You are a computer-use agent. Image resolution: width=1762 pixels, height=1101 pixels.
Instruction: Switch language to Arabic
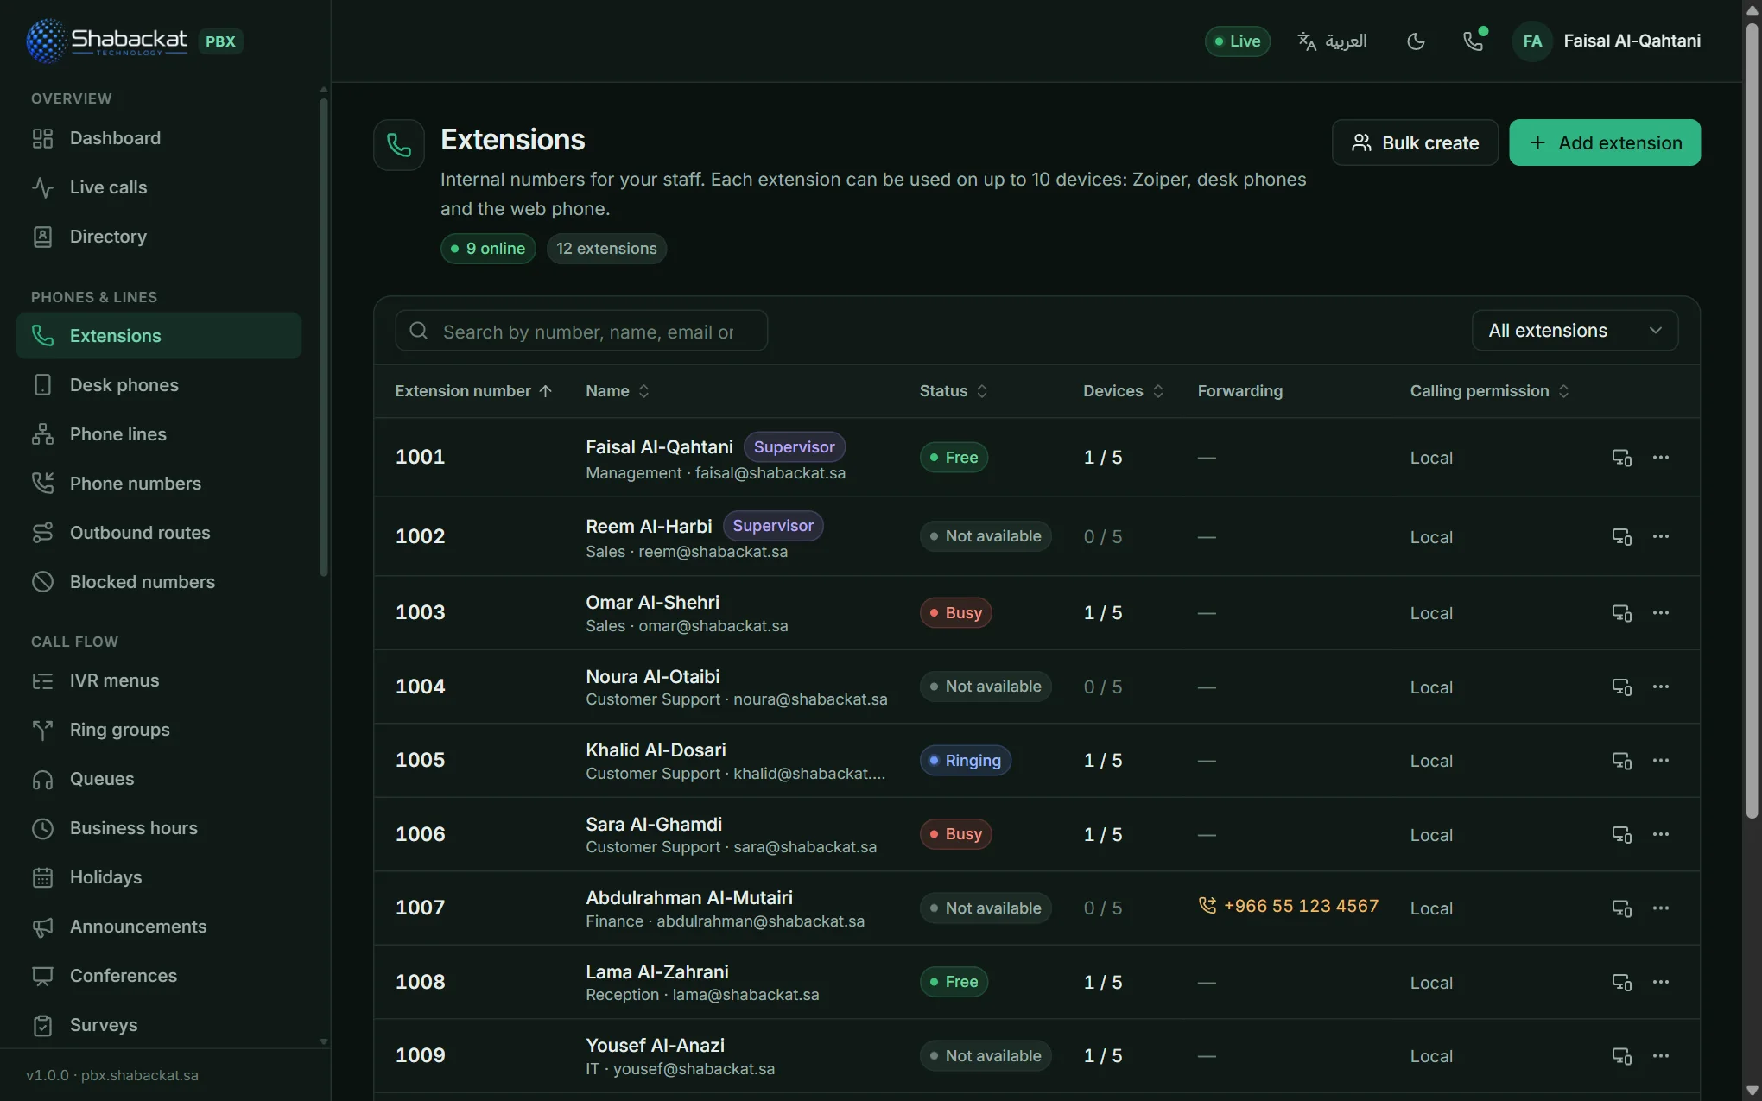click(1333, 41)
